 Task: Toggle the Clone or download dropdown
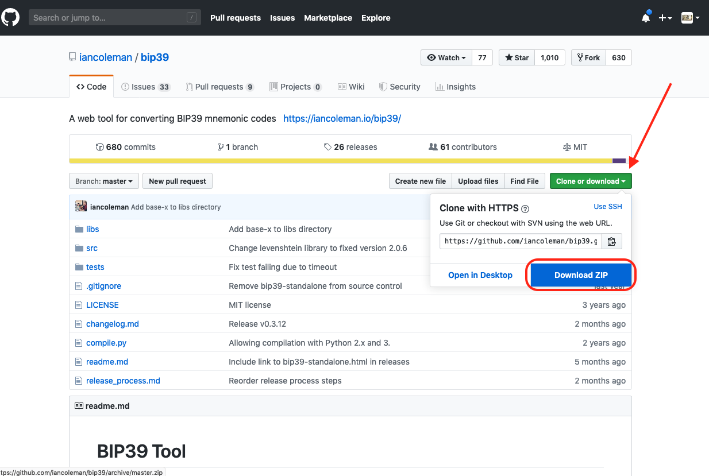pyautogui.click(x=591, y=181)
